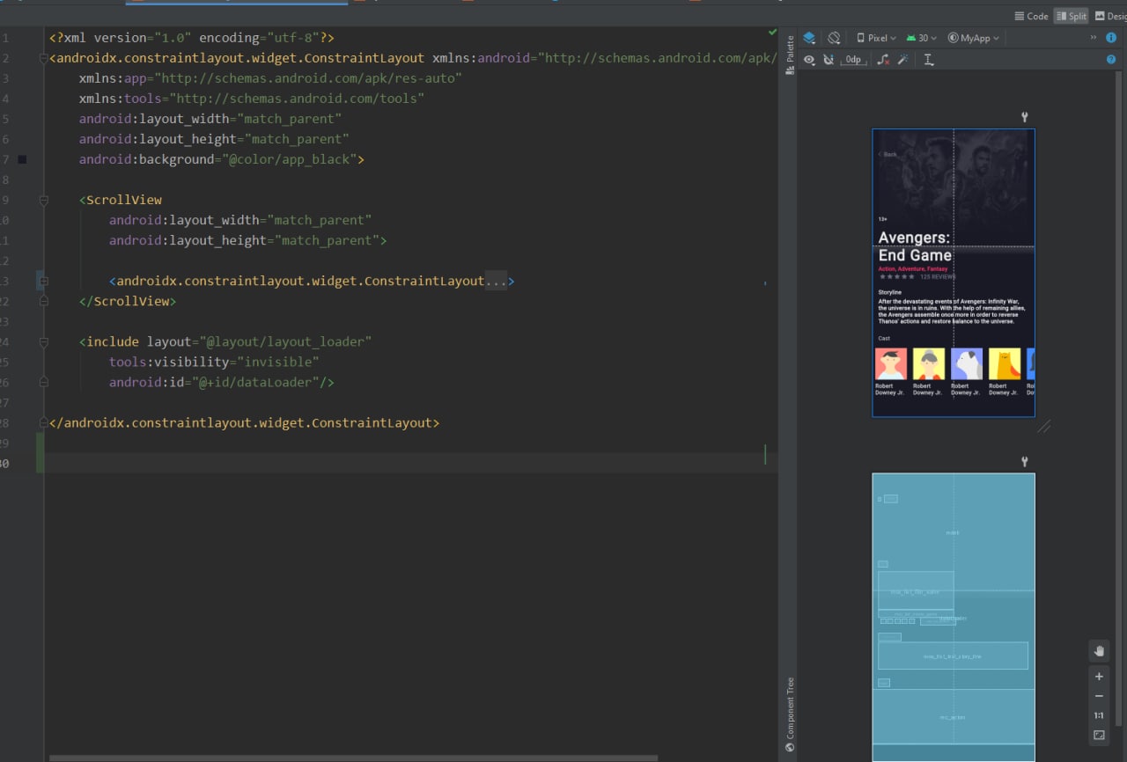Open the MyApp theme dropdown
The image size is (1127, 762).
pos(974,38)
